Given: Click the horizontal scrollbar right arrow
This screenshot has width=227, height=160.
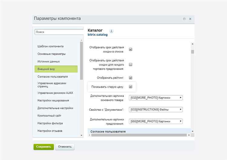Looking at the screenshot, I should [189, 135].
